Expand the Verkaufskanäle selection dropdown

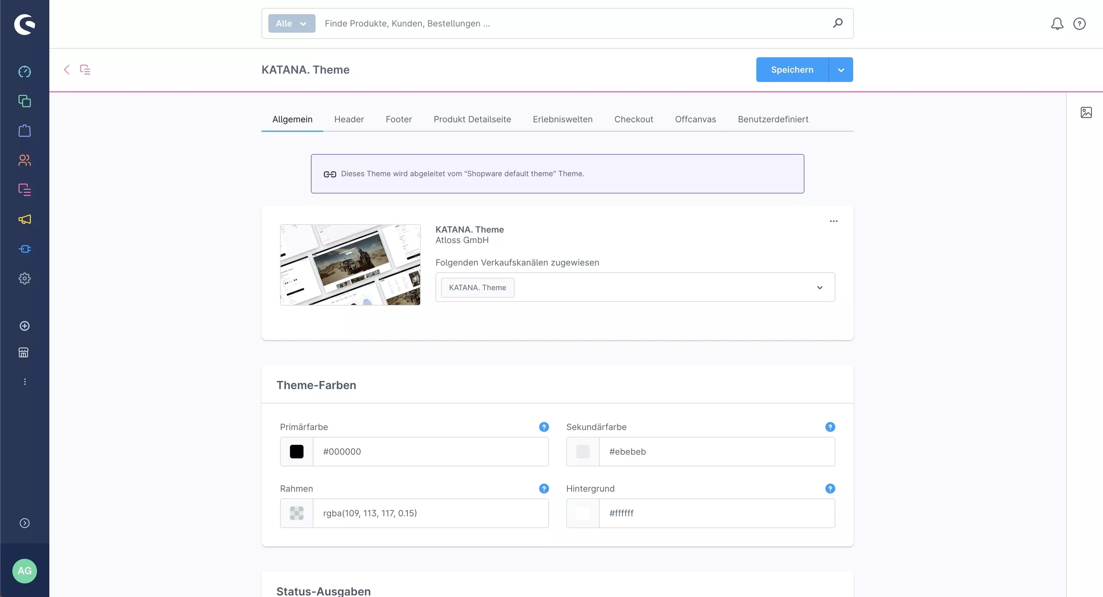point(820,287)
